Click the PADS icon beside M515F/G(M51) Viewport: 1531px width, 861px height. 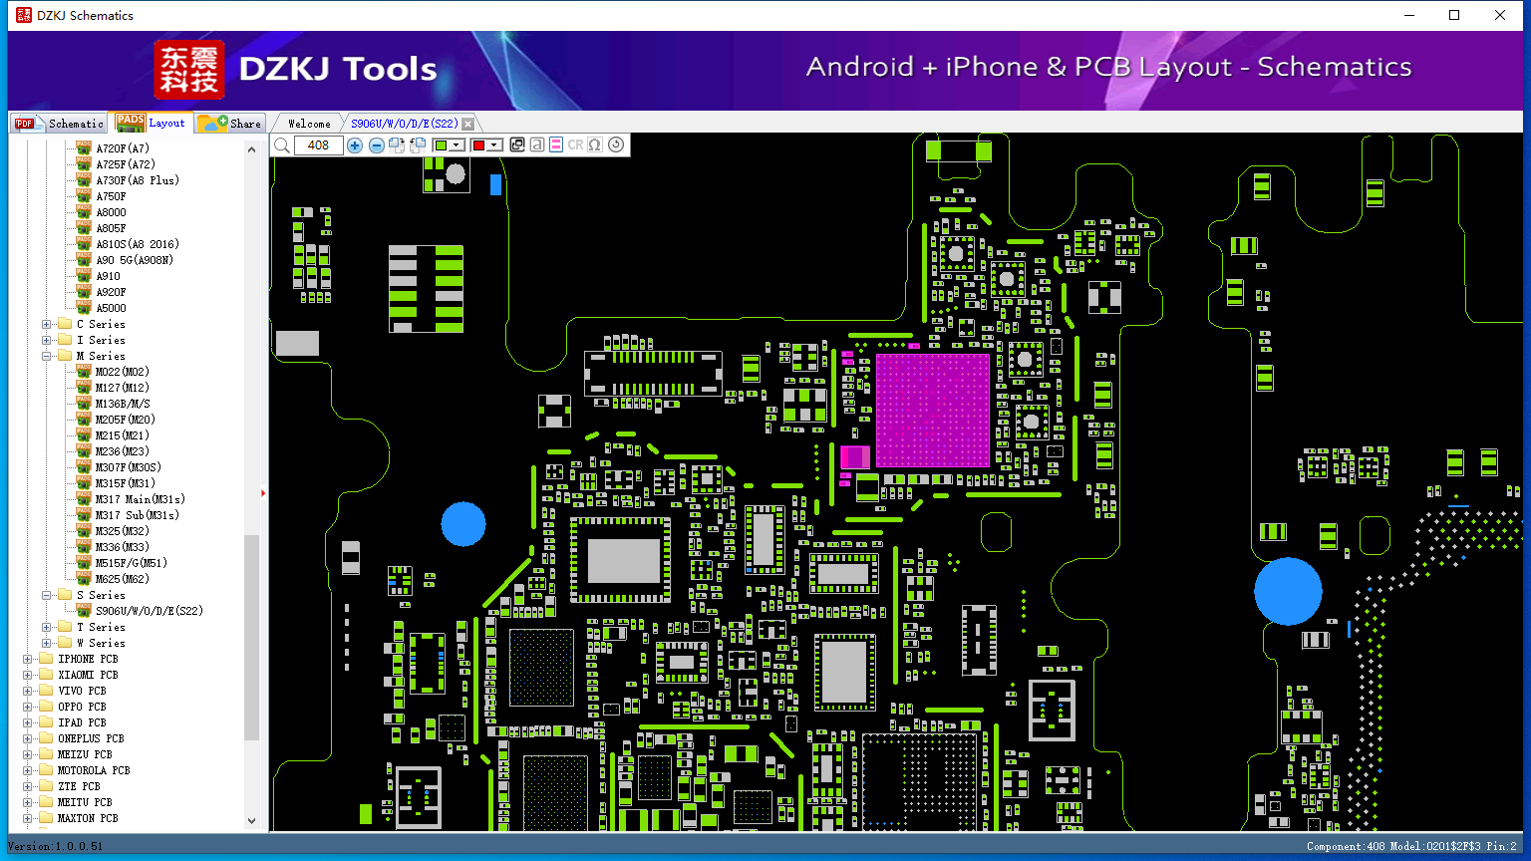pyautogui.click(x=84, y=563)
